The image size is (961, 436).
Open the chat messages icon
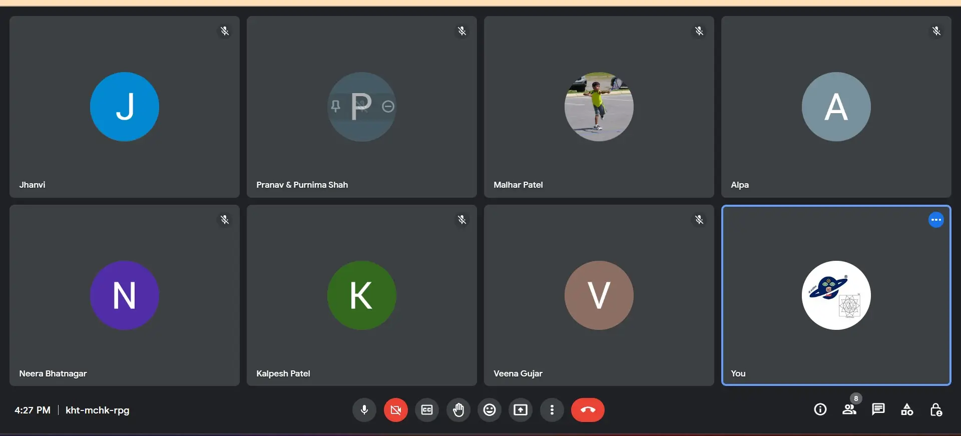(x=878, y=409)
